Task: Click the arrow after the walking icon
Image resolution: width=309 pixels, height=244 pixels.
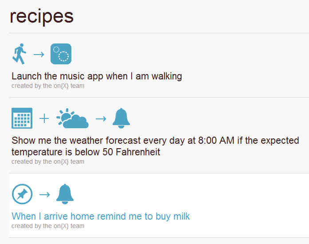Action: pos(39,55)
